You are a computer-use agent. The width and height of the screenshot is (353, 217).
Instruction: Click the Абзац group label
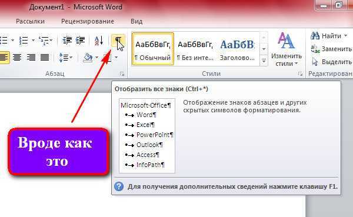click(x=55, y=74)
